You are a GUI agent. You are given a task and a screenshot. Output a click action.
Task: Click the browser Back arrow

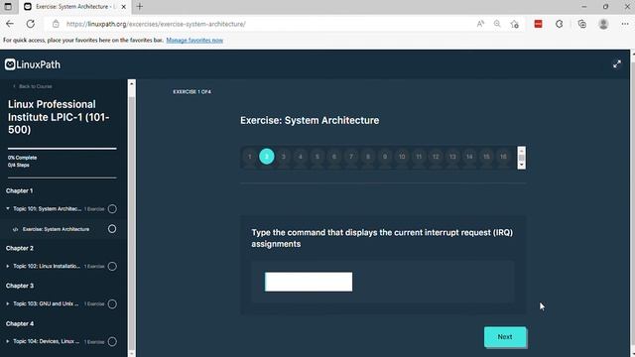(x=10, y=24)
